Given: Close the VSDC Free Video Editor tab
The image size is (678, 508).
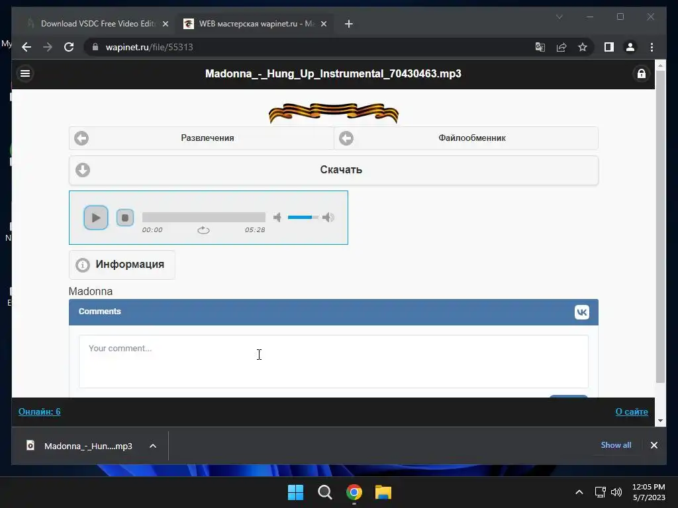Looking at the screenshot, I should coord(165,24).
